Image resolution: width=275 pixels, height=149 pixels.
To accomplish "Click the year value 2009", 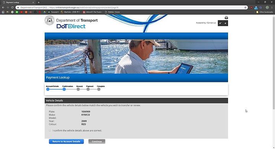I will (x=84, y=121).
